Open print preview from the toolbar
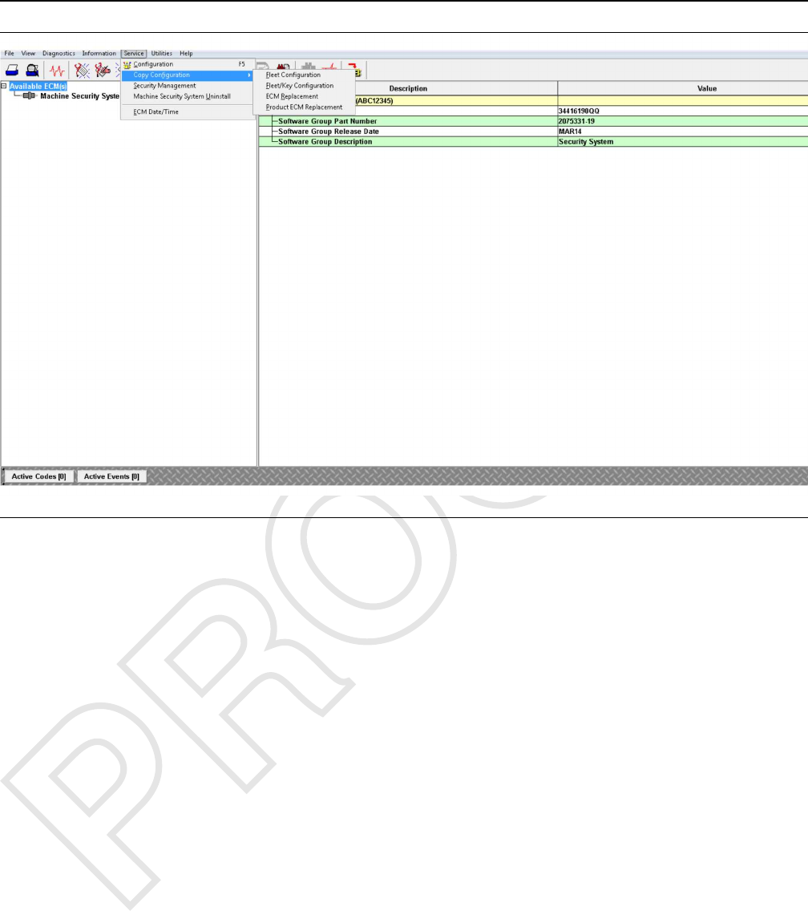Viewport: 808px width, 911px height. [x=33, y=71]
